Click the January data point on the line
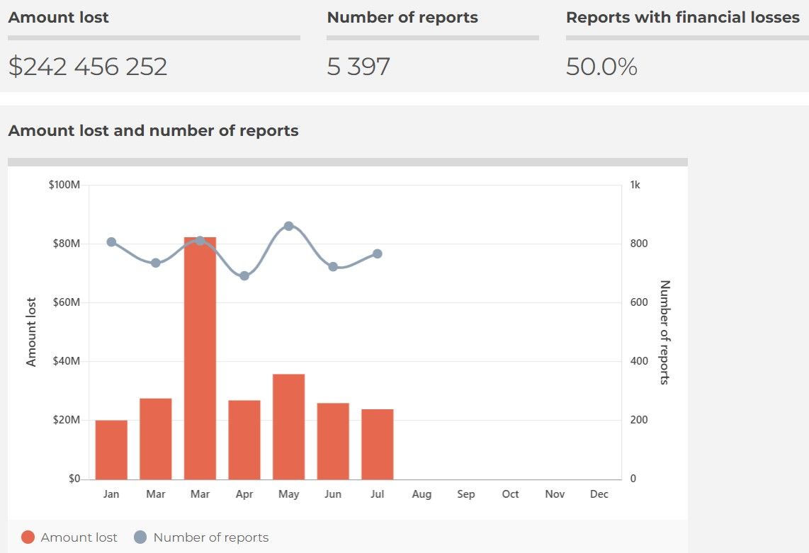809x553 pixels. point(111,242)
